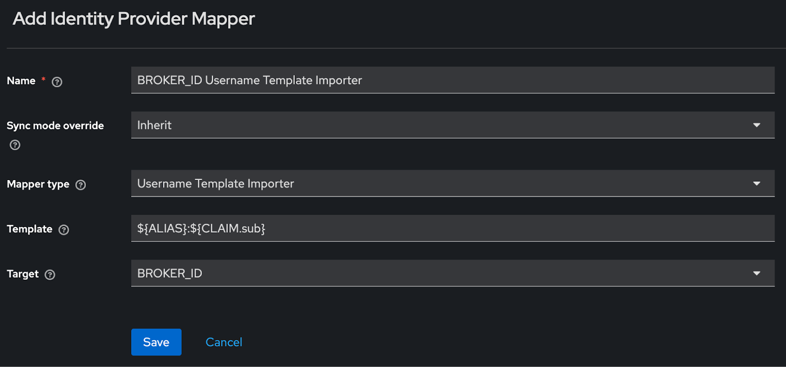Expand the Target dropdown arrow
Screen dimensions: 786x367
(x=757, y=273)
